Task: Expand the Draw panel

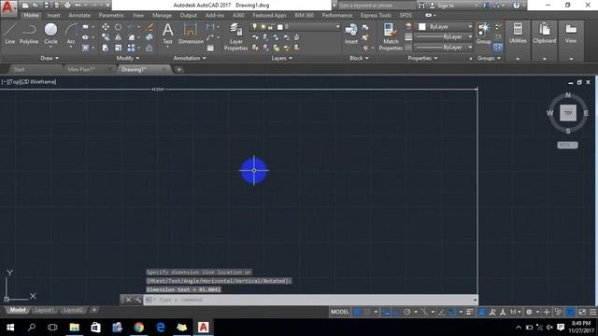Action: (x=50, y=58)
